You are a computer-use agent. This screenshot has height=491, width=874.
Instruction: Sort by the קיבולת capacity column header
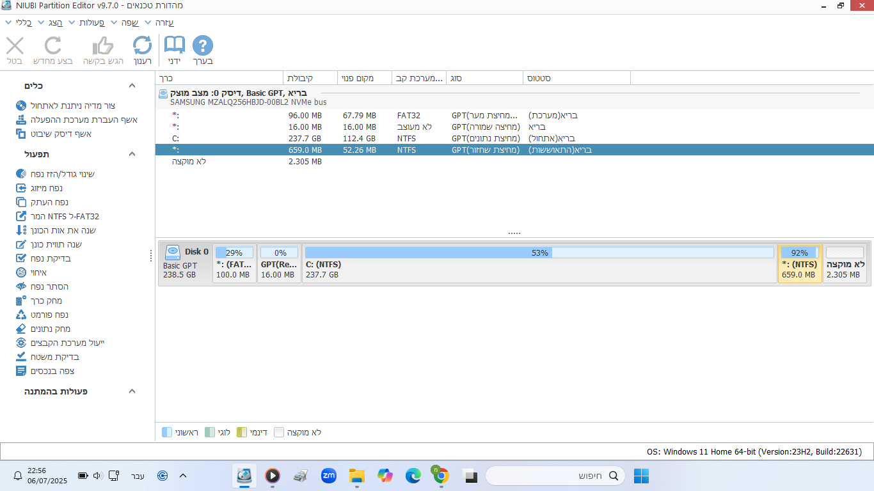[310, 78]
